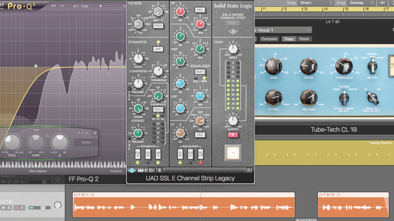
Task: Toggle the PRE DYN switch
Action: (x=200, y=154)
